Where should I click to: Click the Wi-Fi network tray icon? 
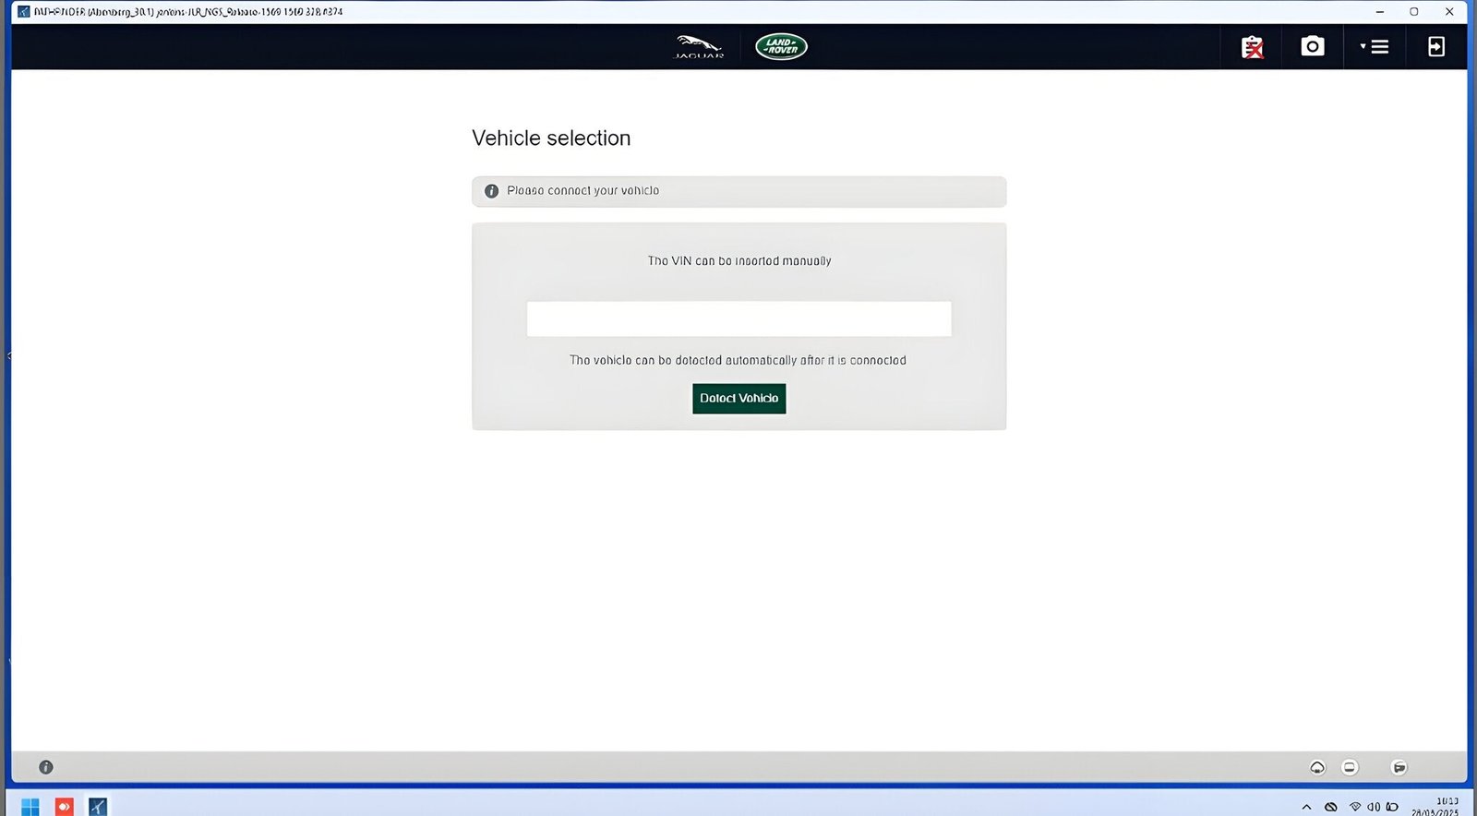coord(1355,807)
